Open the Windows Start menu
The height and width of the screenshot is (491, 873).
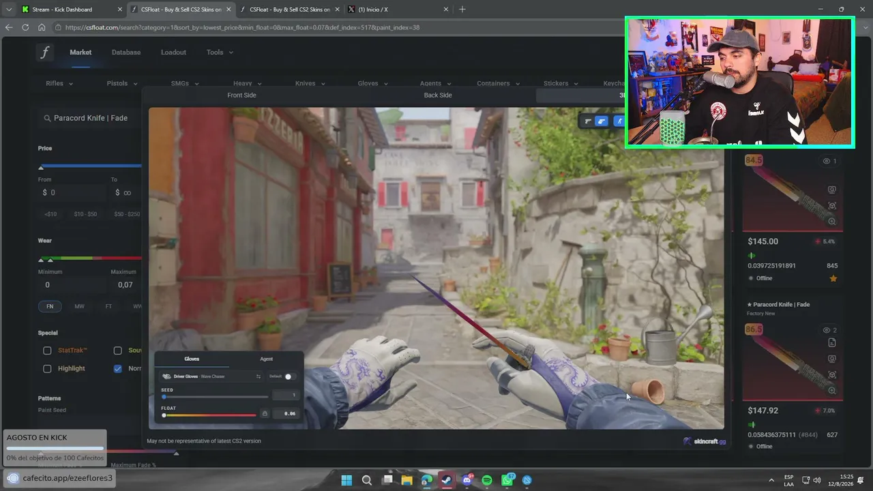click(x=346, y=480)
